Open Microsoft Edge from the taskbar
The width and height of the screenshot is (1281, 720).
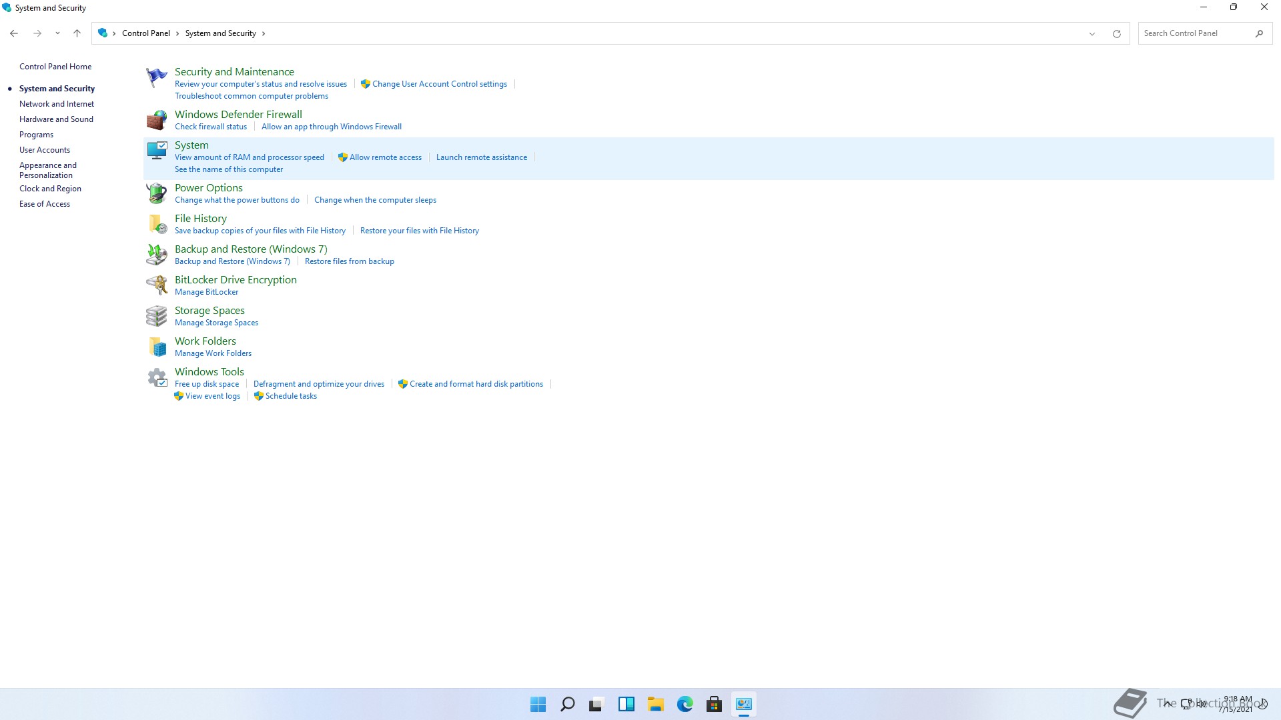tap(685, 704)
